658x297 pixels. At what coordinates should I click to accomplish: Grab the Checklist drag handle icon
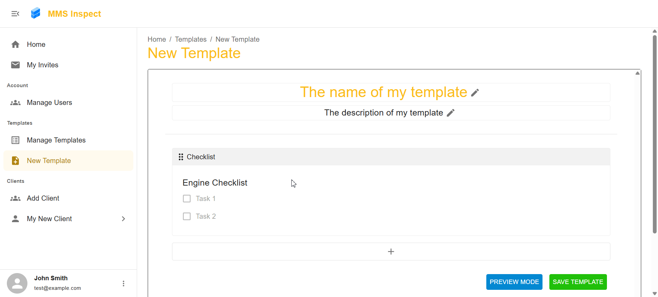click(x=181, y=157)
